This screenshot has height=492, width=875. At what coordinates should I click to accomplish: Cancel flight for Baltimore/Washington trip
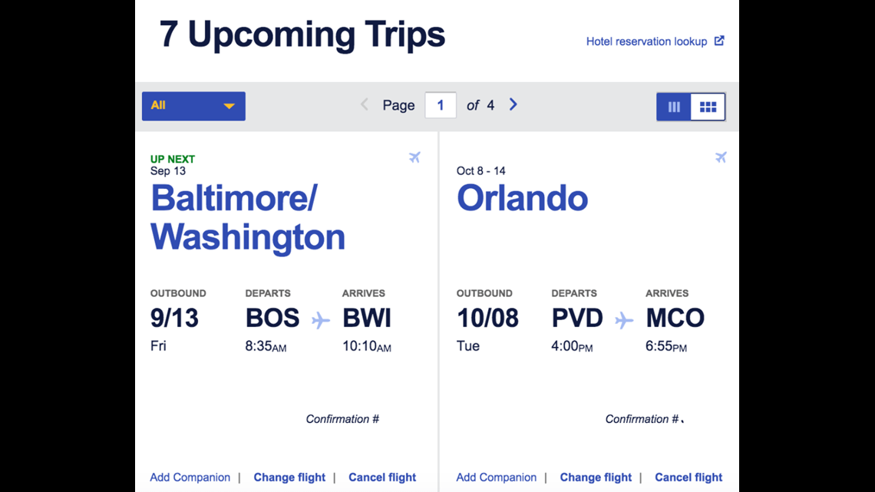click(382, 477)
